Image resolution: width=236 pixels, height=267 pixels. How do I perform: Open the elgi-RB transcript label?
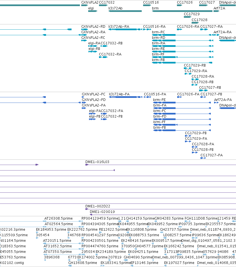tap(94, 49)
